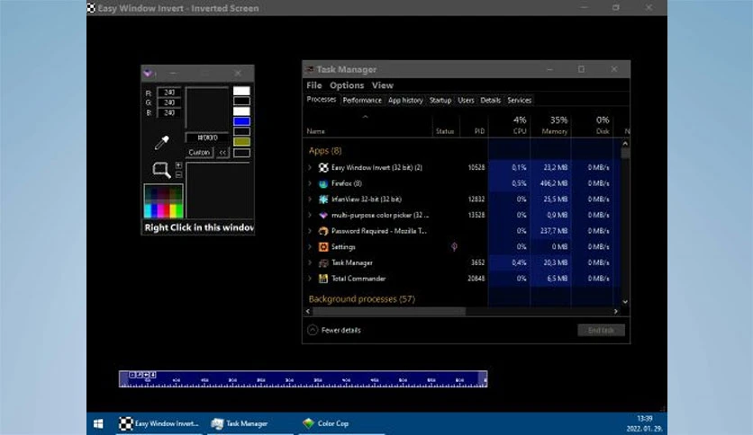The width and height of the screenshot is (753, 435).
Task: Expand the Total Commander process row
Action: tap(310, 279)
